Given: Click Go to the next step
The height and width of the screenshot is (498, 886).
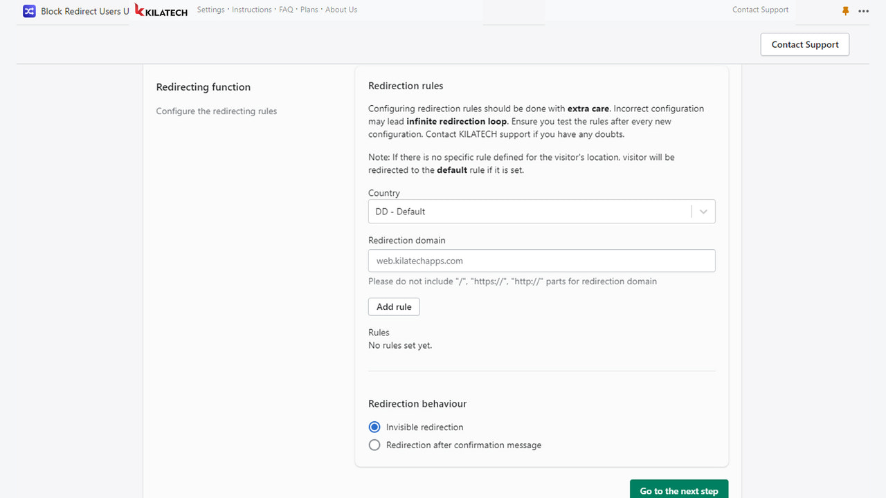Looking at the screenshot, I should tap(679, 490).
